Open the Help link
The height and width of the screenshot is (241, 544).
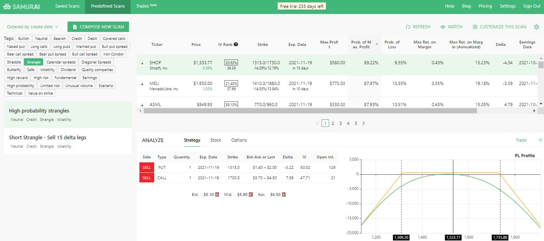450,6
